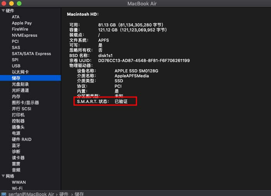Screen dimensions: 271x196
Task: Click the disk1s1 BSD name value
Action: pyautogui.click(x=105, y=56)
